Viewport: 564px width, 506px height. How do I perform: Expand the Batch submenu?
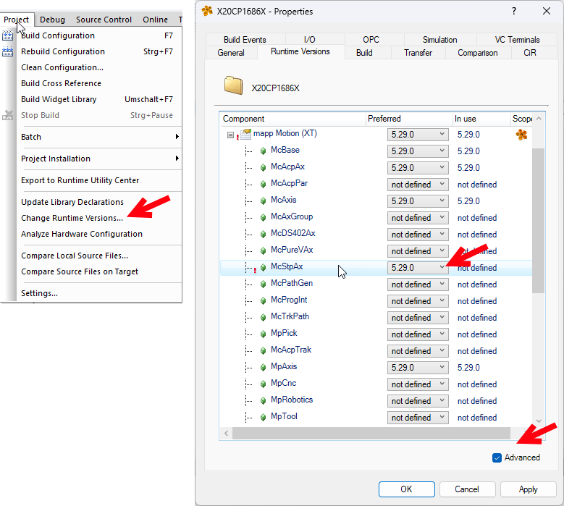(x=100, y=137)
